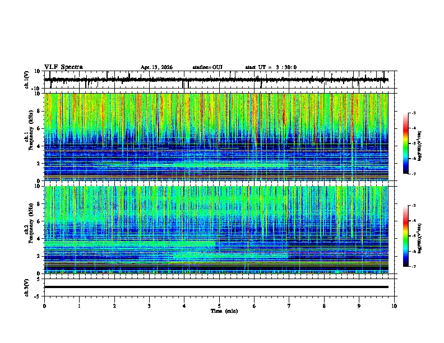Viewport: 444px width, 343px height.
Task: Click the "-3" tick on the ch.2 colorbar
Action: coord(414,206)
